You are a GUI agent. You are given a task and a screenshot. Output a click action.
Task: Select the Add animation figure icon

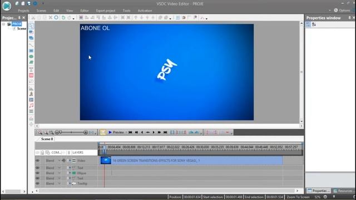pos(31,94)
